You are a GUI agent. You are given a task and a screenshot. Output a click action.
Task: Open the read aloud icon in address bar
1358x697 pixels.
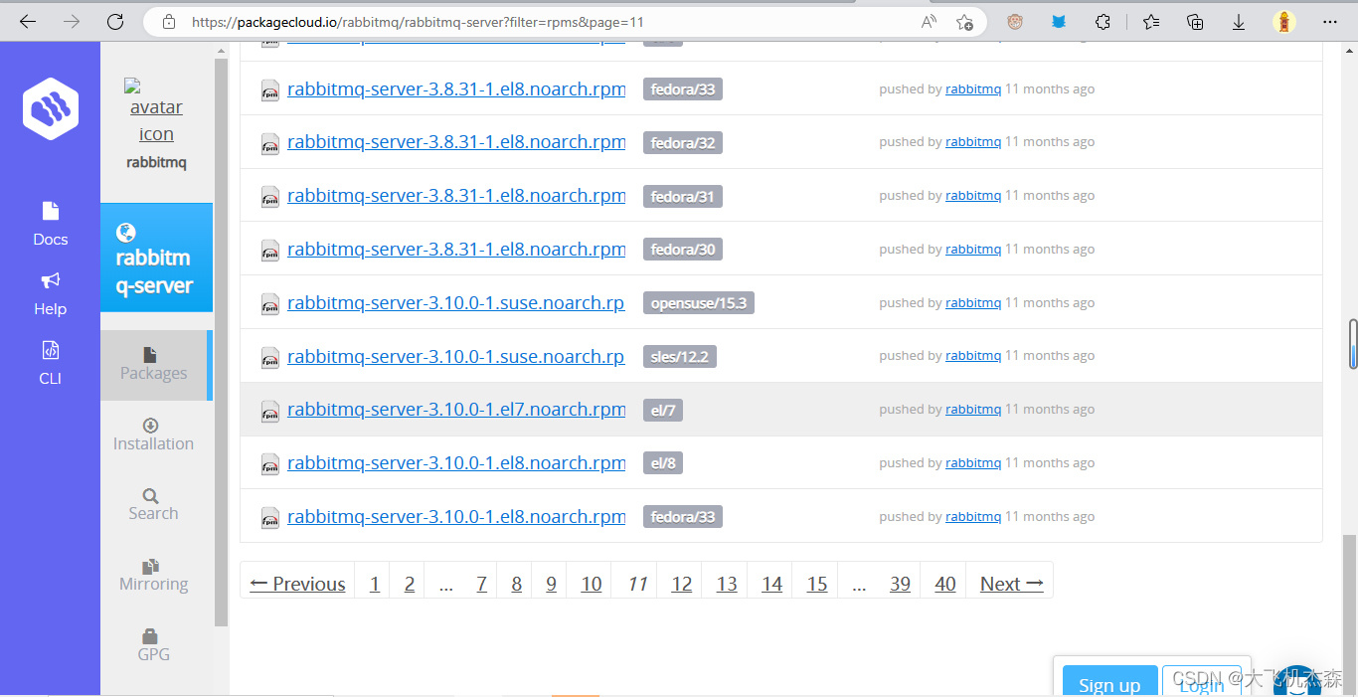coord(929,22)
